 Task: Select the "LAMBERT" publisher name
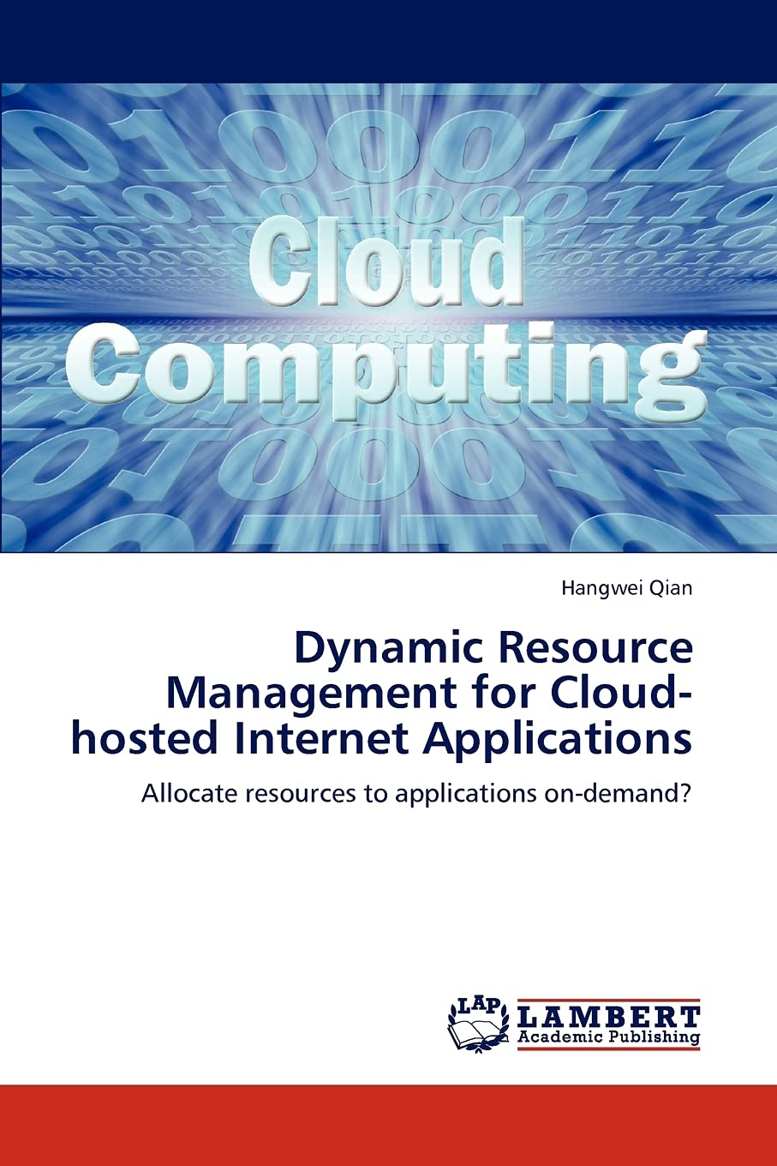click(x=608, y=1017)
